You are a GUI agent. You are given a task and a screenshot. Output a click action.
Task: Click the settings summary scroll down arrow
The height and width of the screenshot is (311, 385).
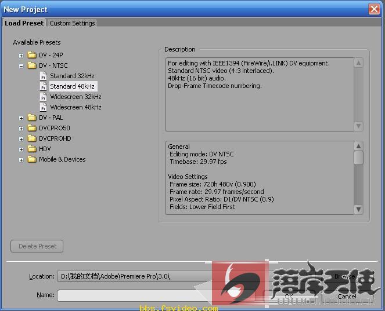pyautogui.click(x=358, y=210)
